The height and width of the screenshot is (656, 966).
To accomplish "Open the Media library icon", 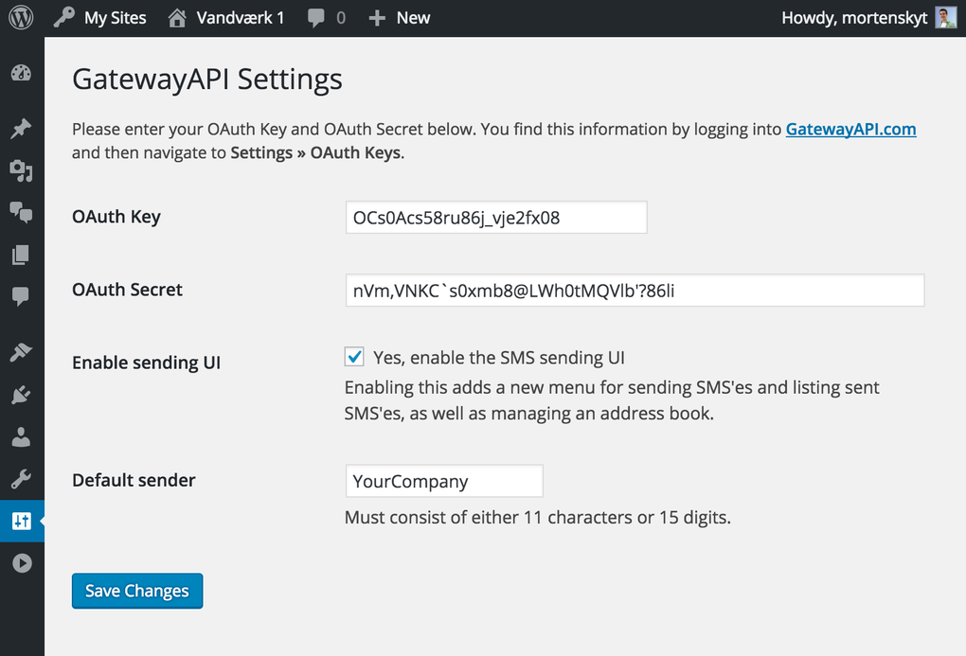I will pos(21,171).
